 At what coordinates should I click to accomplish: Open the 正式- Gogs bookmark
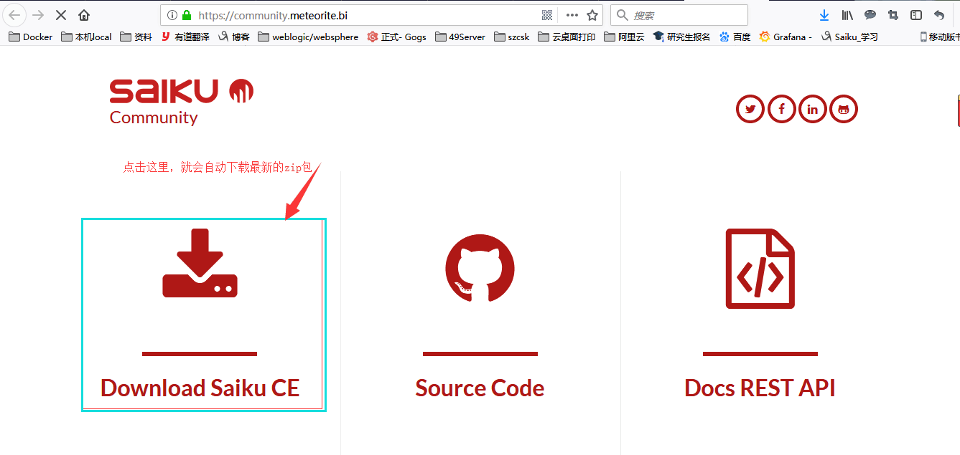pyautogui.click(x=396, y=37)
